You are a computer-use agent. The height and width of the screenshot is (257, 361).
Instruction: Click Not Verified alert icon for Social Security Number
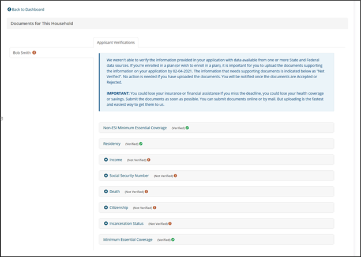point(175,175)
